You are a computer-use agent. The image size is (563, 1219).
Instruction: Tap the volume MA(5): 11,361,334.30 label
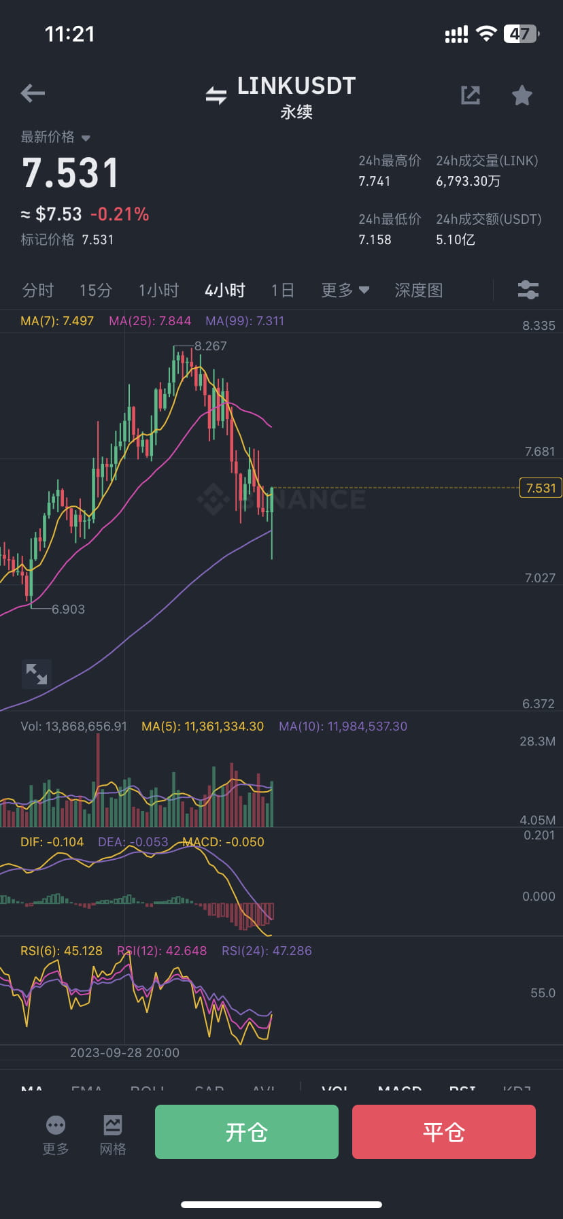coord(203,726)
